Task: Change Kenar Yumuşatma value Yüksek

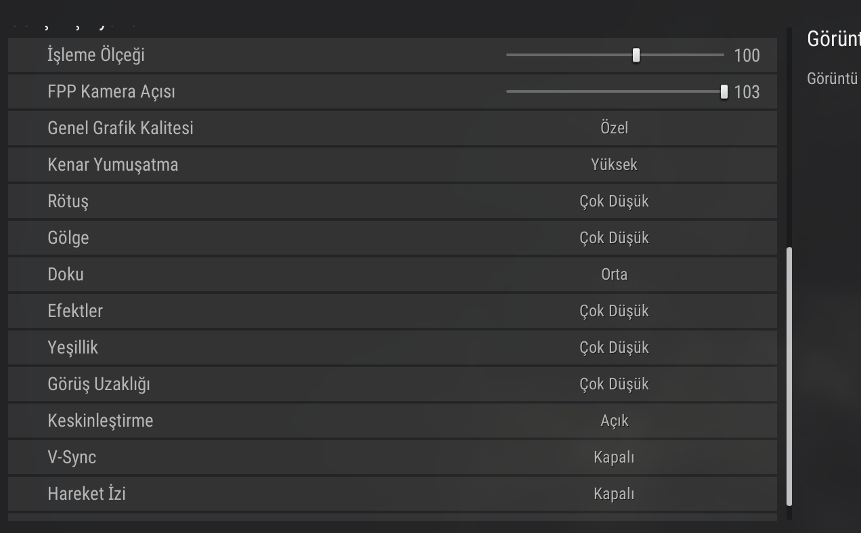Action: point(614,165)
